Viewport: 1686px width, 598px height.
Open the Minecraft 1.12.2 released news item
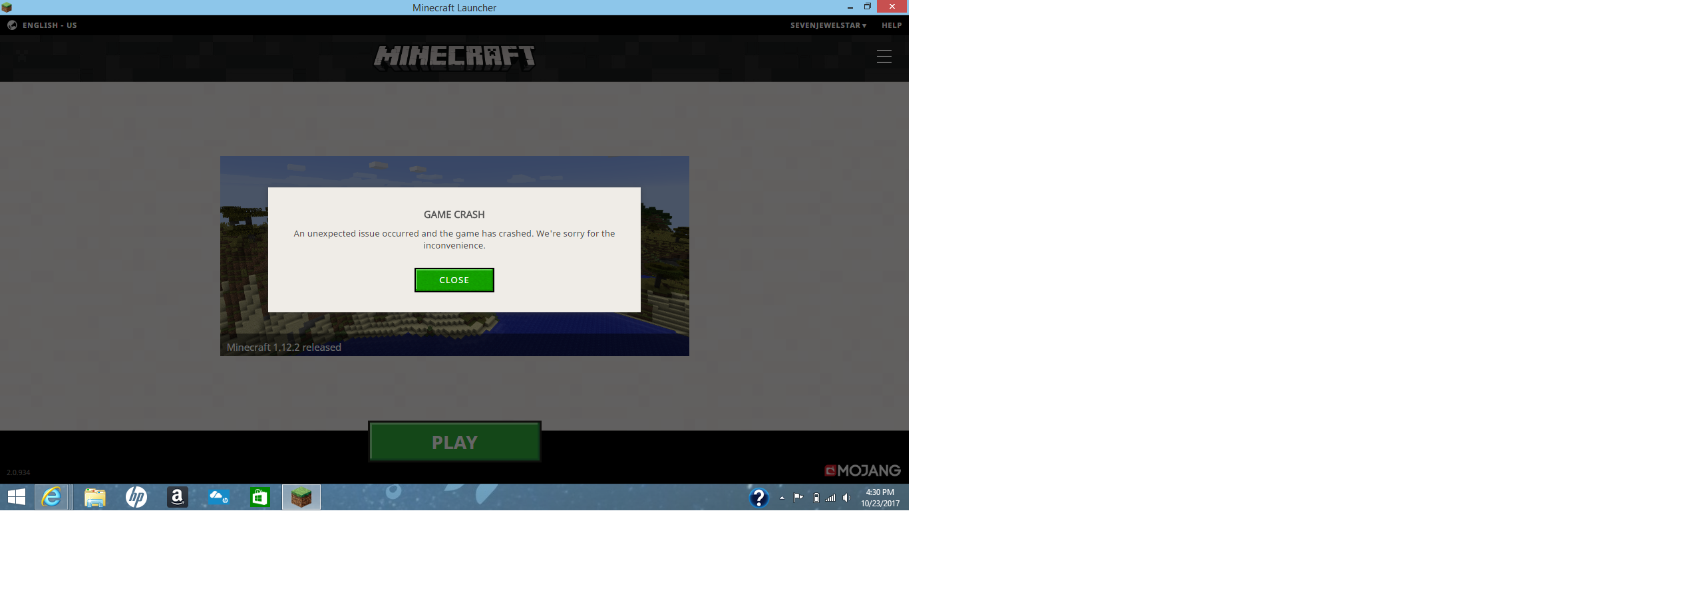(x=284, y=347)
